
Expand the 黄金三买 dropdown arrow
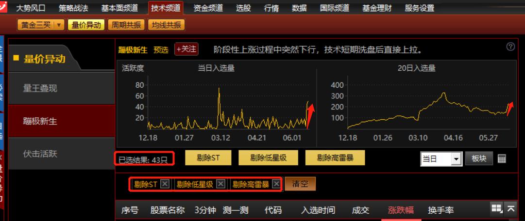[59, 25]
